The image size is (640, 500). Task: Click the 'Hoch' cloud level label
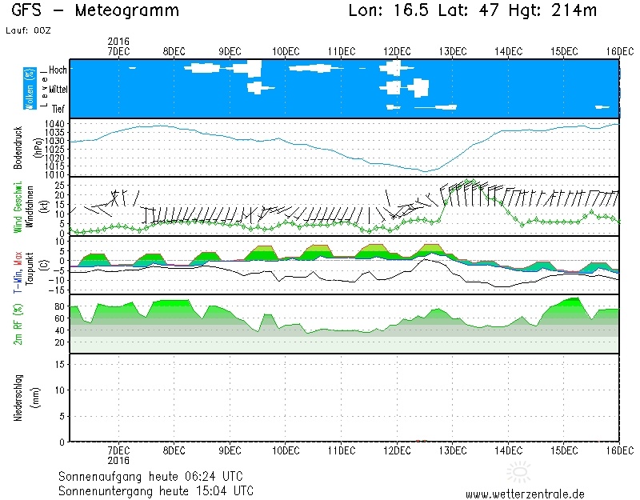pyautogui.click(x=58, y=70)
